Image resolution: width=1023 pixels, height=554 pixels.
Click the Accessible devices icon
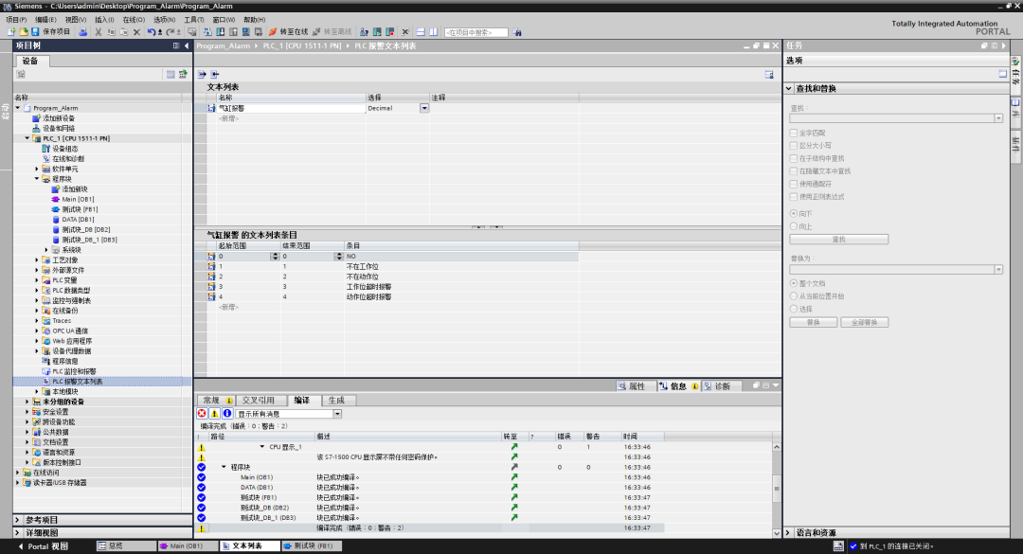click(364, 31)
